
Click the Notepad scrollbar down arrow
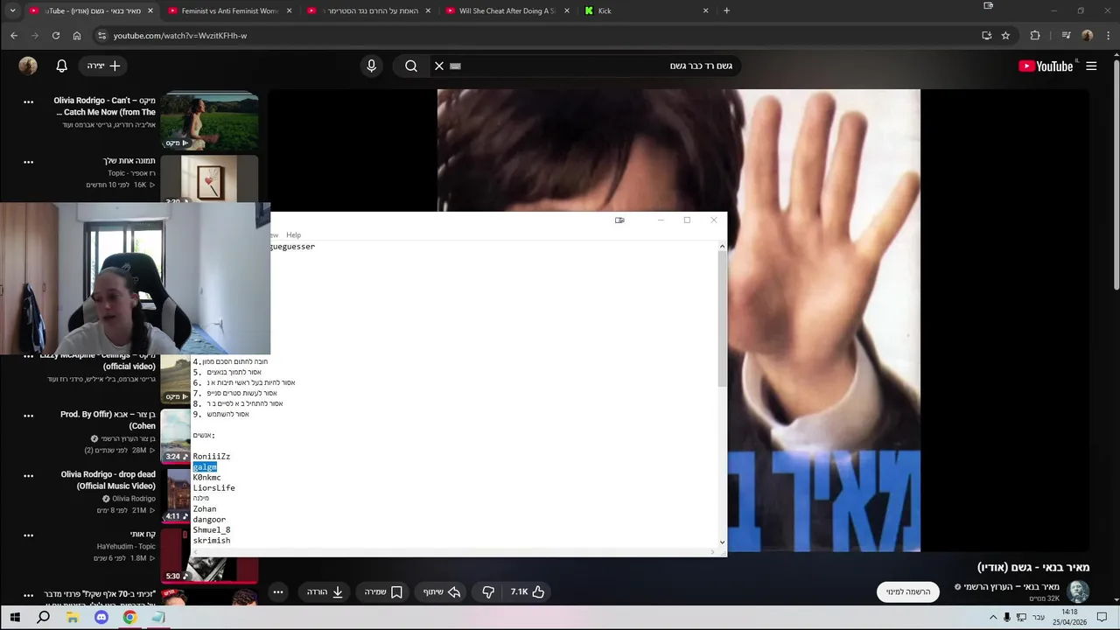coord(722,542)
